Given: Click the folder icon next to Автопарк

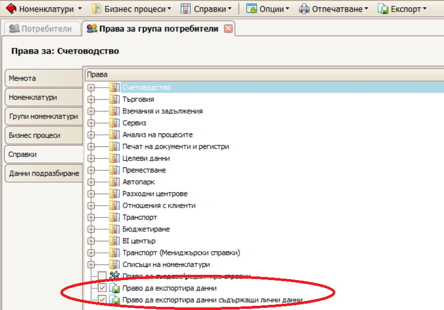Looking at the screenshot, I should coord(115,182).
